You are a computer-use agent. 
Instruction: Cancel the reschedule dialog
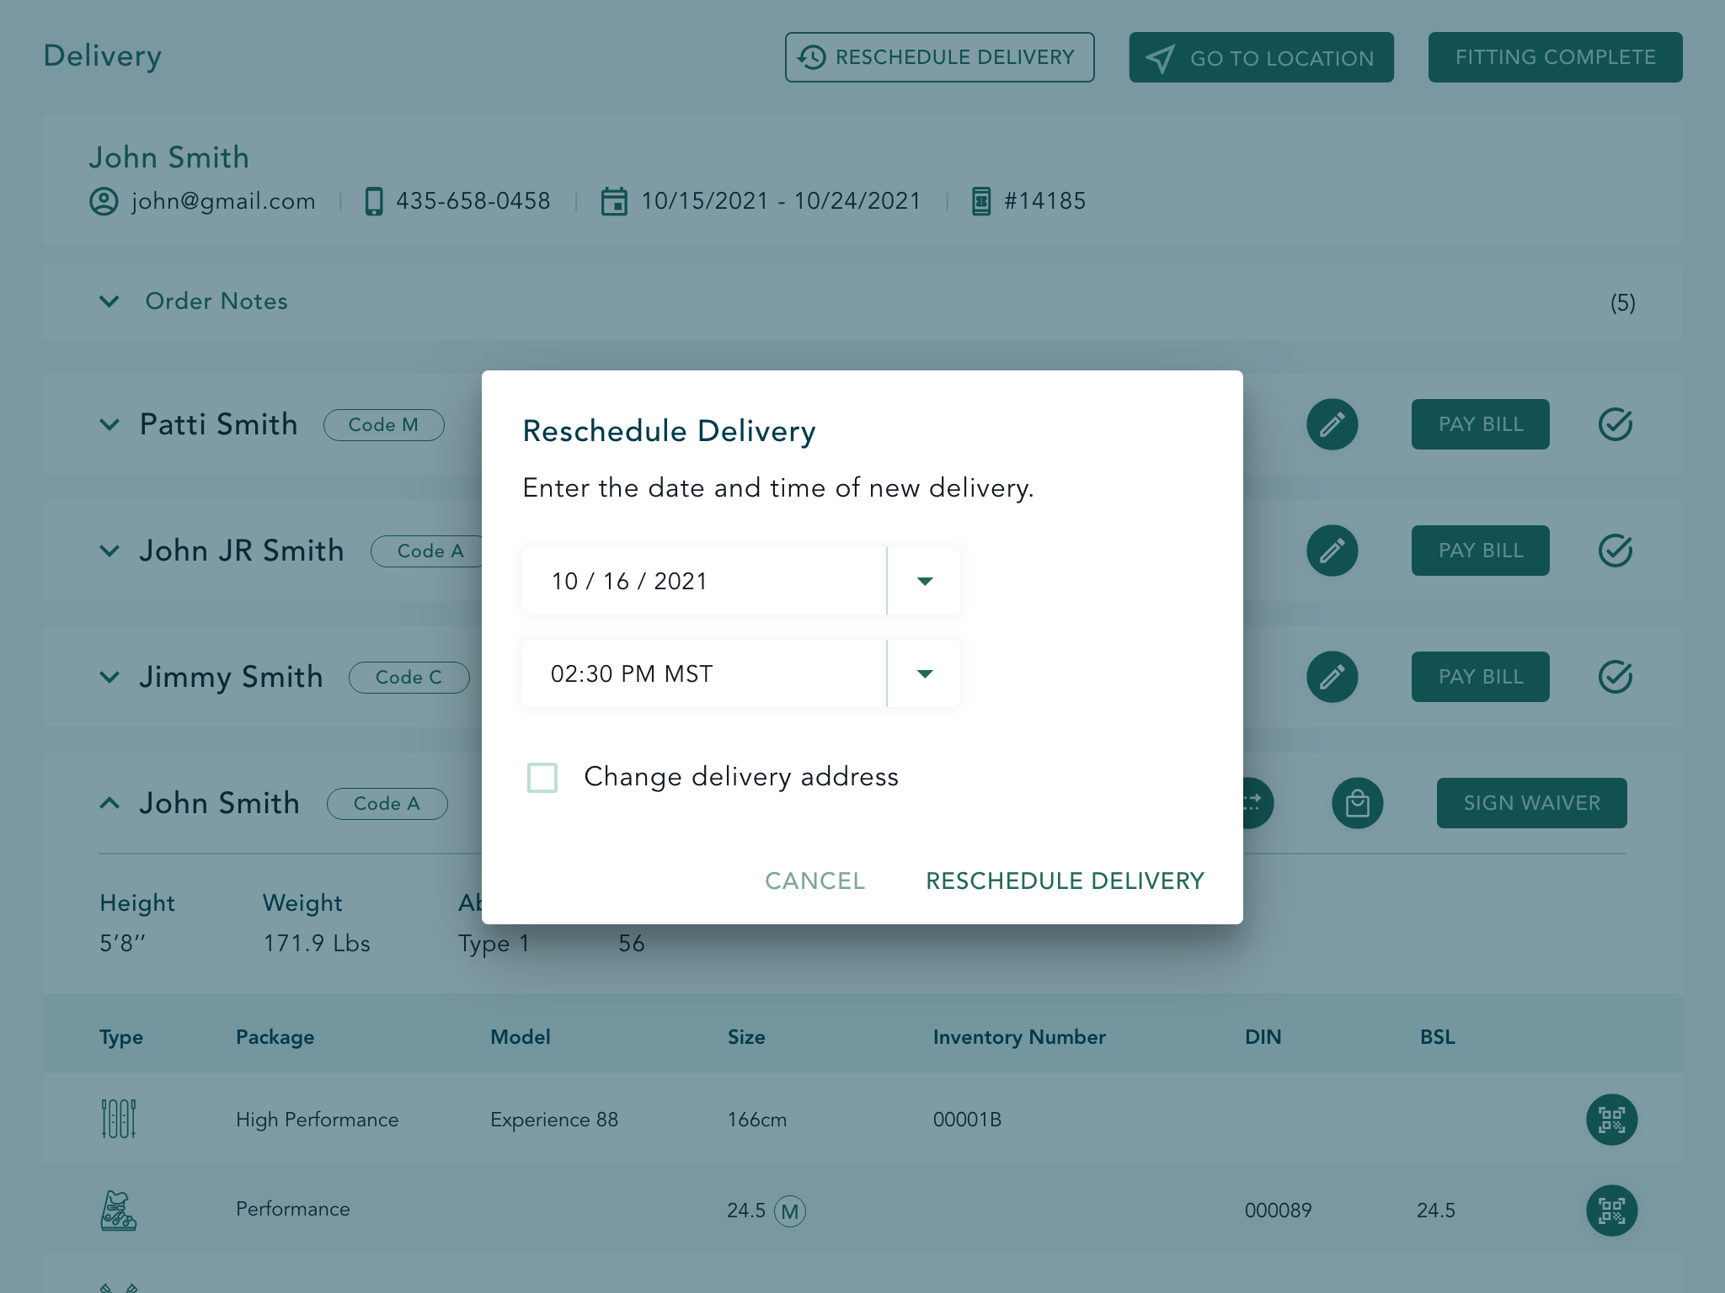(x=814, y=881)
